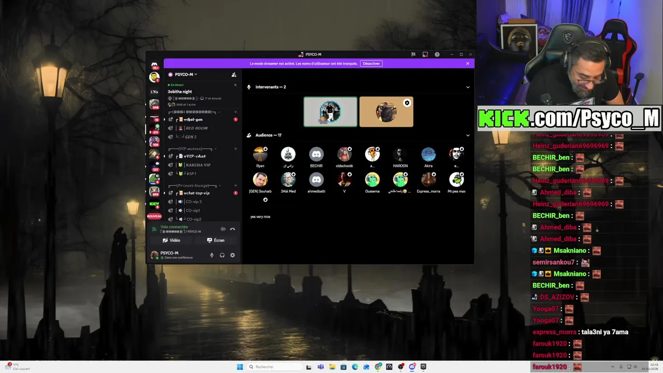Viewport: 663px width, 373px height.
Task: Collapse the VIP section channel category
Action: click(x=193, y=149)
